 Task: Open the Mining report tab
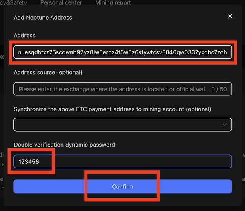113,3
